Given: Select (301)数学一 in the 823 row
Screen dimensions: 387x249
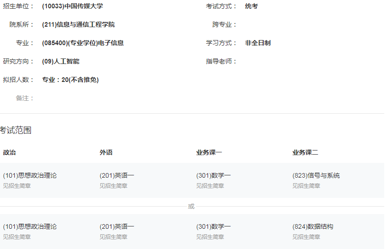Looking at the screenshot, I should [x=213, y=175].
